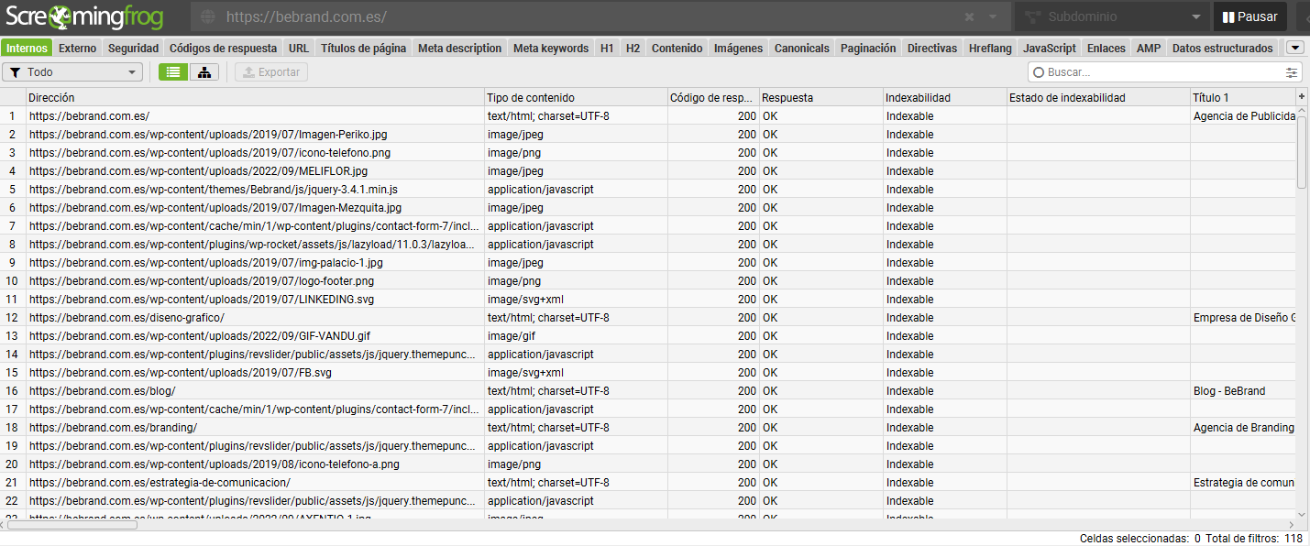Screen dimensions: 1310x546
Task: Switch to tree view icon
Action: coord(204,72)
